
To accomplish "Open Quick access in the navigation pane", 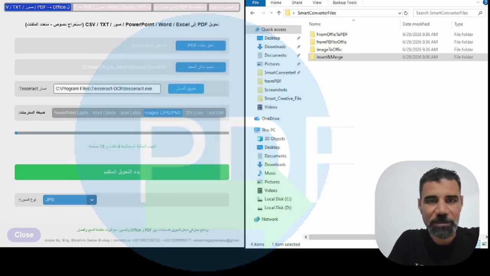I will (x=274, y=30).
